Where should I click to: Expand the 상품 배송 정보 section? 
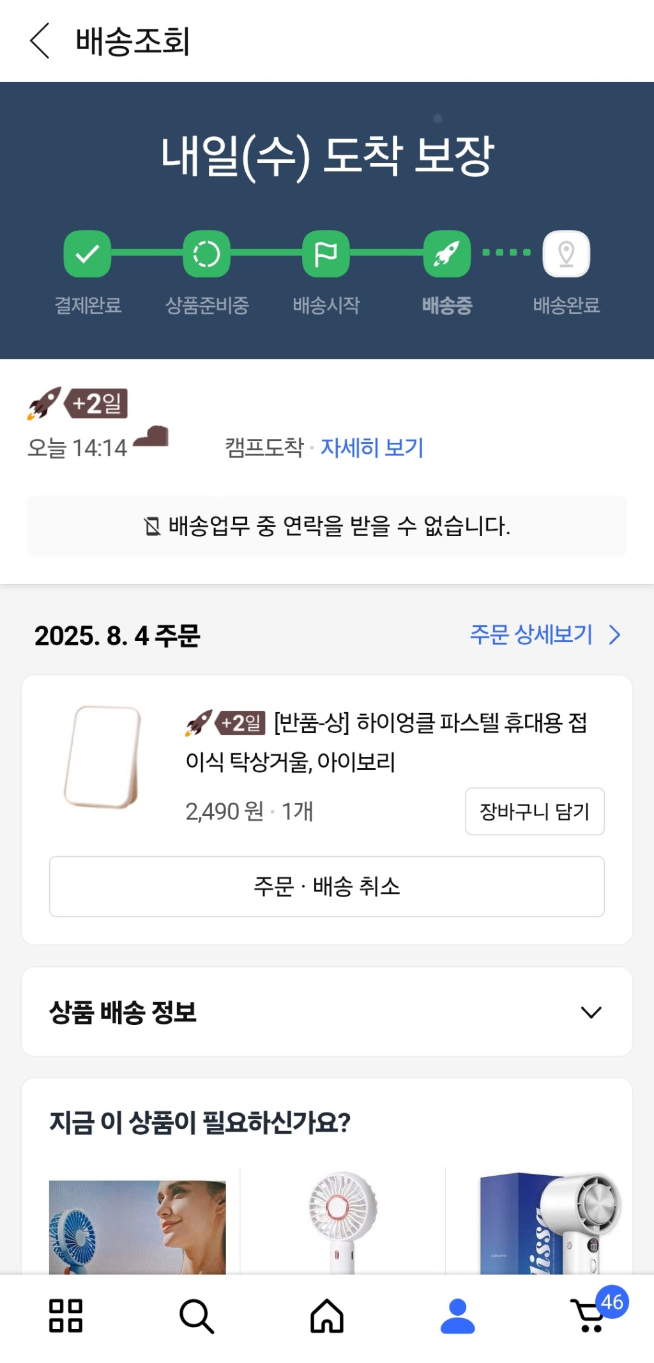(591, 1012)
